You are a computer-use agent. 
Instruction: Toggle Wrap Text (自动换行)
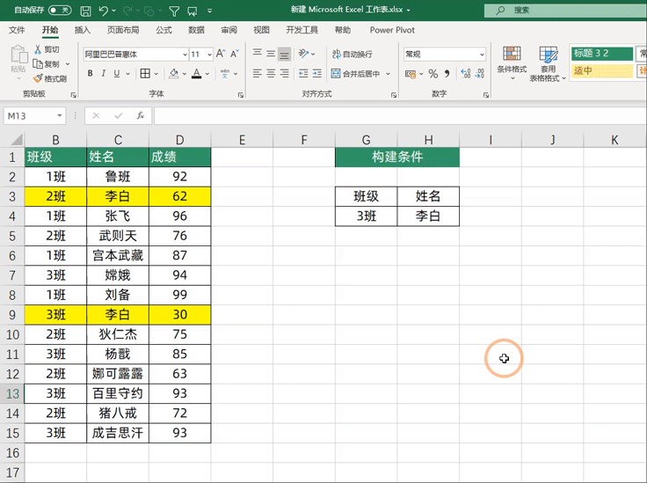(x=351, y=54)
